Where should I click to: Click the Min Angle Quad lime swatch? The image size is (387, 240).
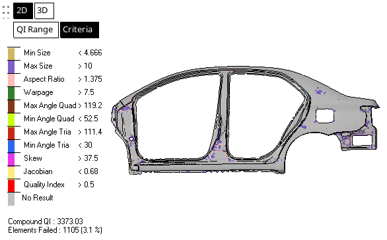[11, 119]
